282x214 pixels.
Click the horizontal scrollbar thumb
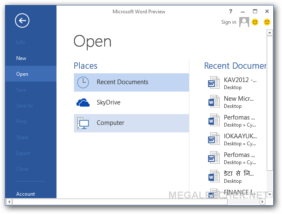pyautogui.click(x=120, y=202)
